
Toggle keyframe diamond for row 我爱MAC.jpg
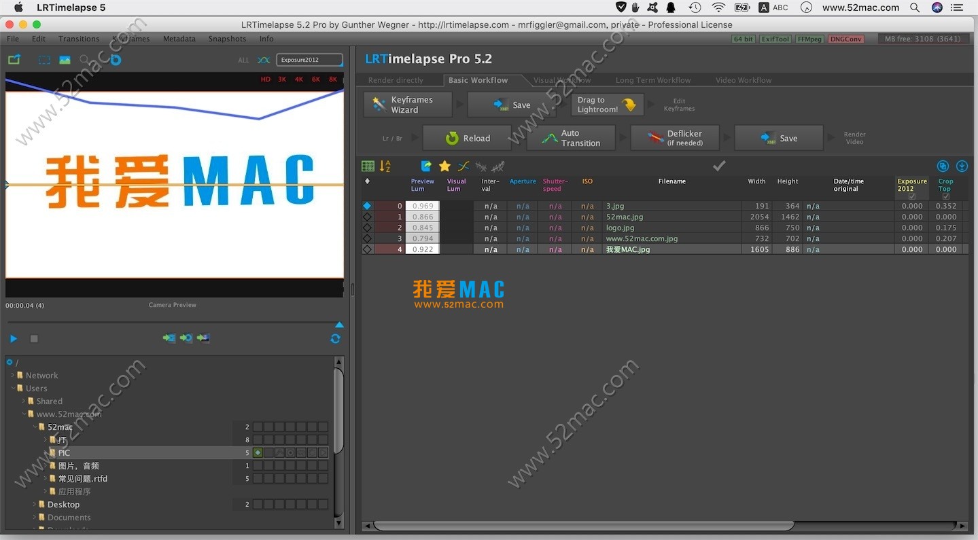click(367, 249)
